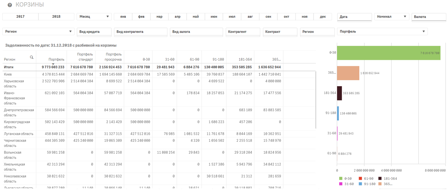Open the Номинал dropdown
448x190 pixels.
point(391,17)
